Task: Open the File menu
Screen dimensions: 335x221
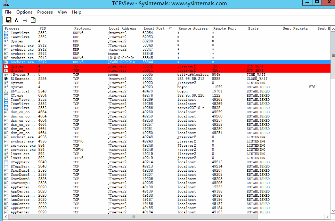Action: (8, 12)
